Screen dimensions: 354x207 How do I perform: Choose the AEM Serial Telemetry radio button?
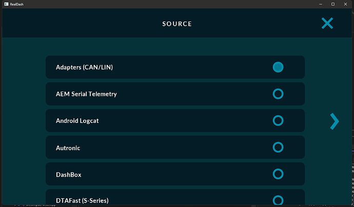tap(278, 94)
